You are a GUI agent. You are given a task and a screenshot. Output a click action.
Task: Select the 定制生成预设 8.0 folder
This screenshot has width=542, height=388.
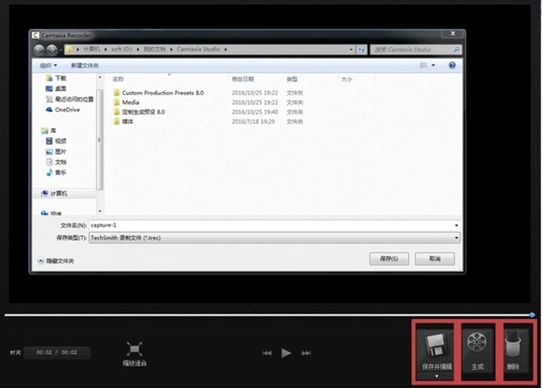[139, 112]
